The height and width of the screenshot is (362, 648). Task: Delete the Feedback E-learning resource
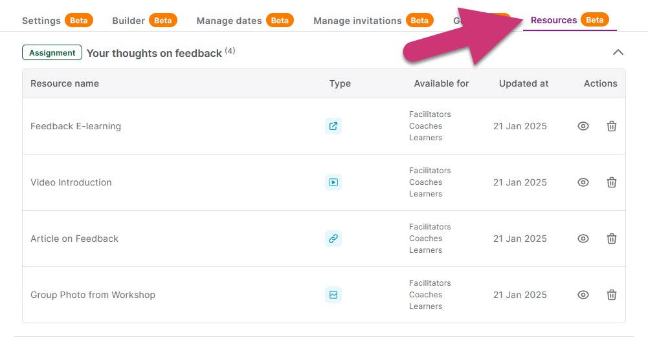click(x=611, y=126)
